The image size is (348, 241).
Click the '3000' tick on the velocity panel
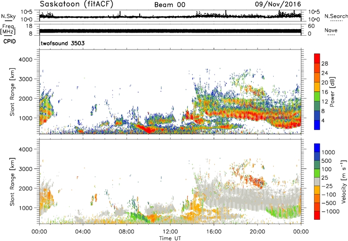pos(25,169)
